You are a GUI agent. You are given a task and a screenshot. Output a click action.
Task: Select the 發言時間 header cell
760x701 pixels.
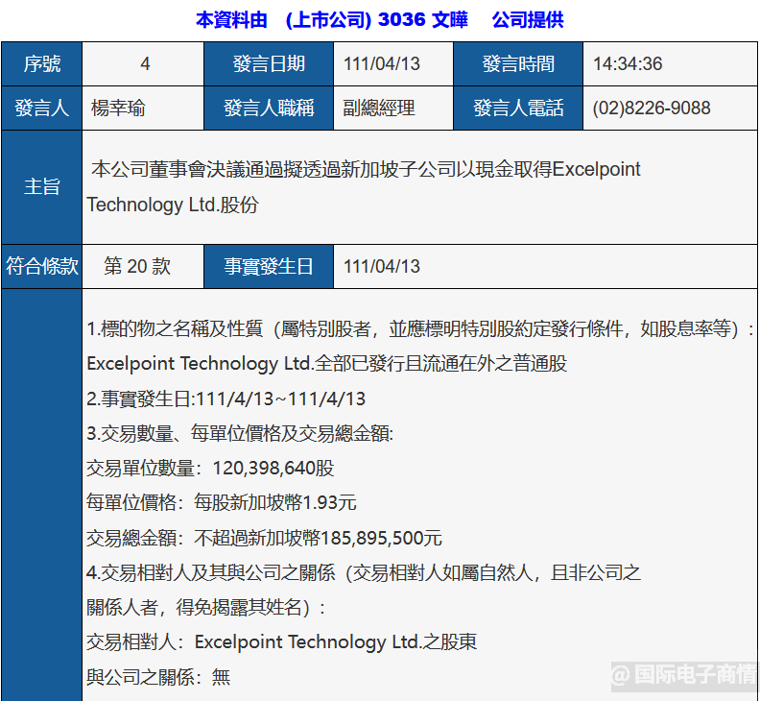coord(518,64)
